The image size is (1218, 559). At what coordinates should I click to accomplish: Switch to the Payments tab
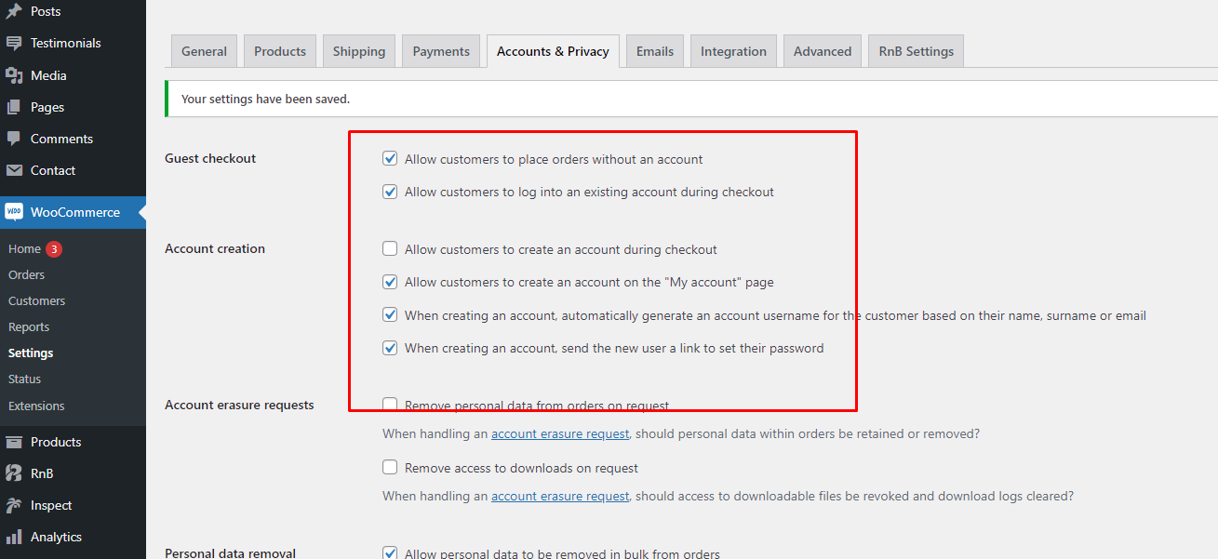[x=441, y=51]
